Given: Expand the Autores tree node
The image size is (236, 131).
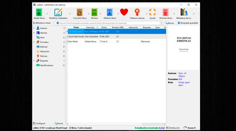Looking at the screenshot, I should click(x=34, y=28).
